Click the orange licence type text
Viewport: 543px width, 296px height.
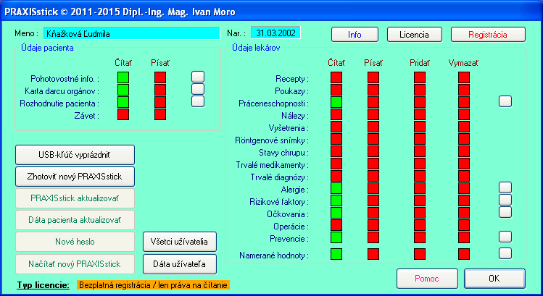pyautogui.click(x=153, y=285)
